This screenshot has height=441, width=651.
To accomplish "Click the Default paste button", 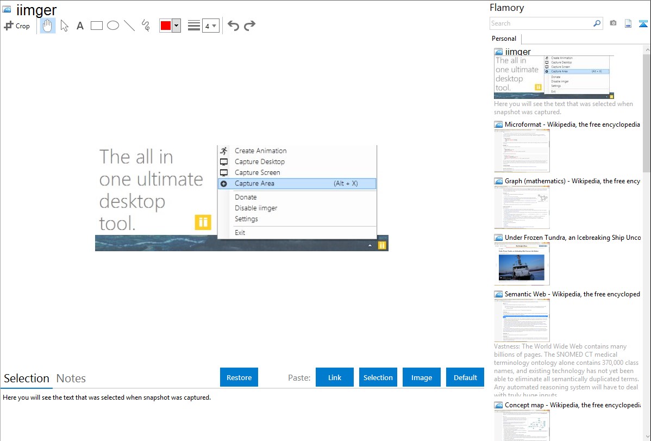I will point(465,377).
